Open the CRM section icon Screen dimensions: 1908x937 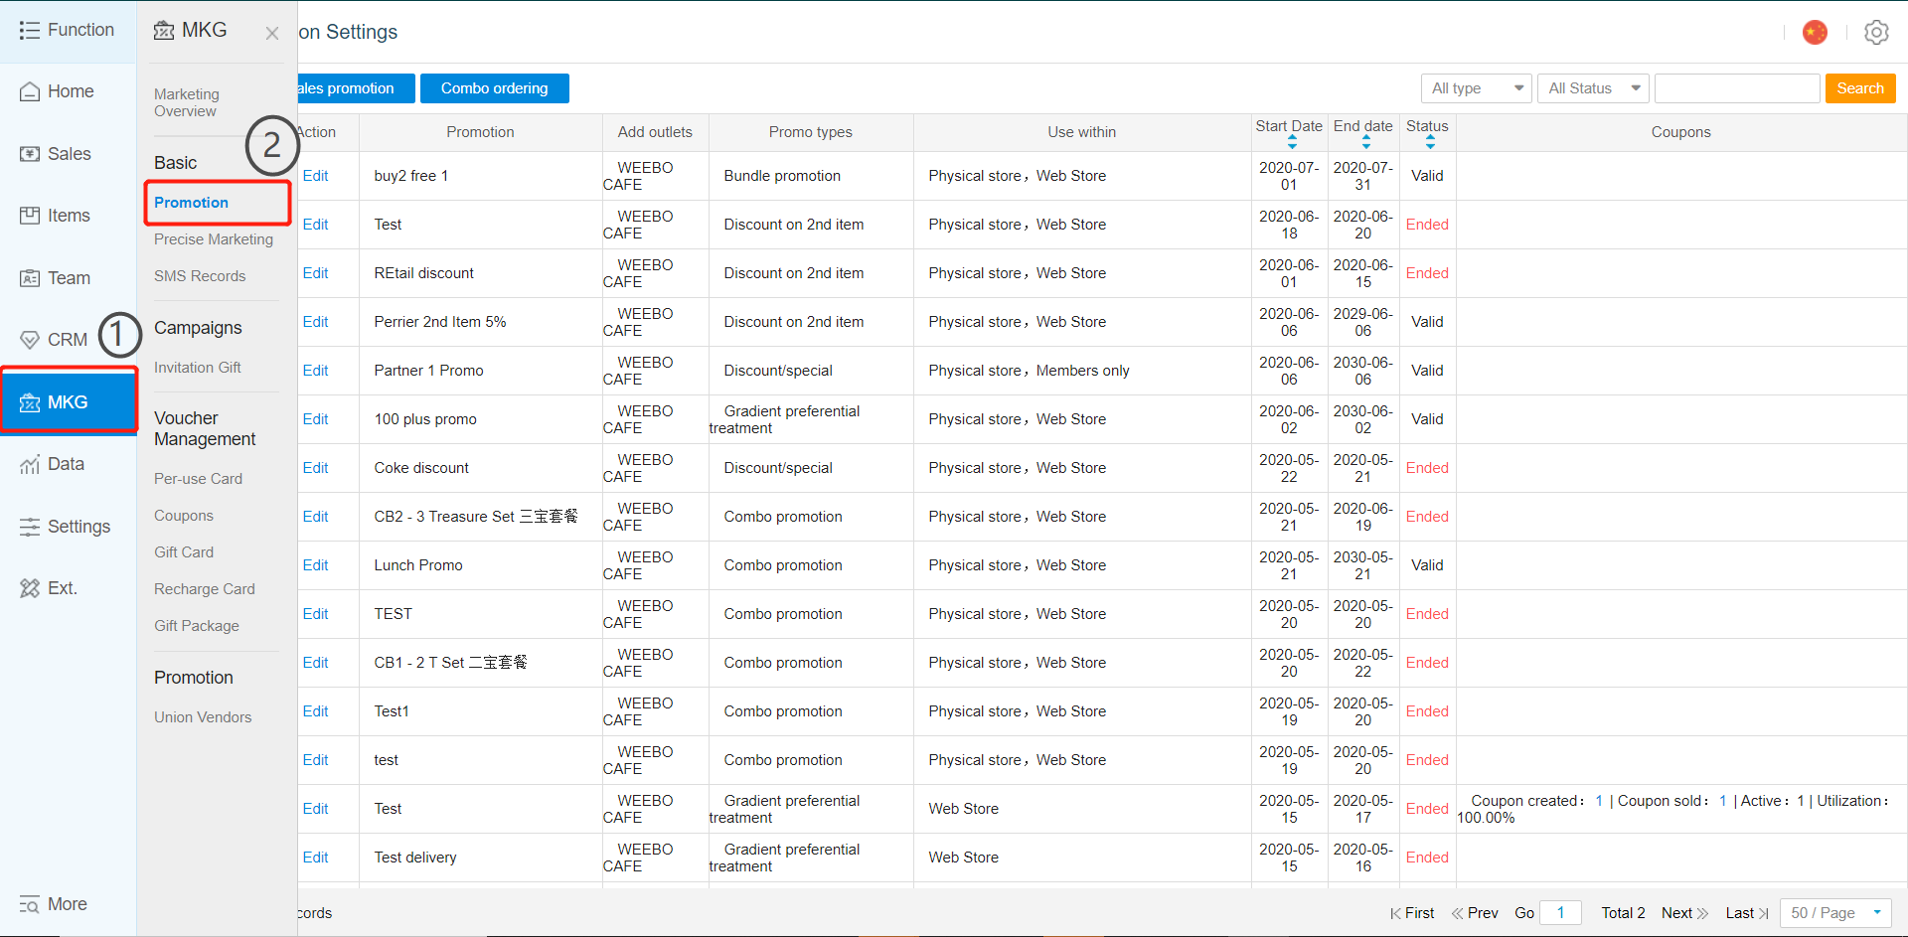(x=30, y=340)
